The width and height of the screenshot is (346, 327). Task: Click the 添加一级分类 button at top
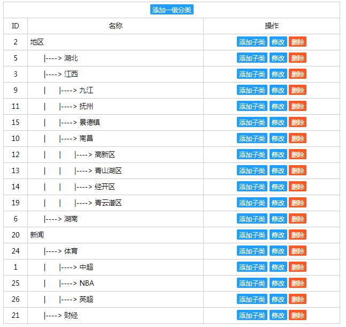(x=172, y=10)
